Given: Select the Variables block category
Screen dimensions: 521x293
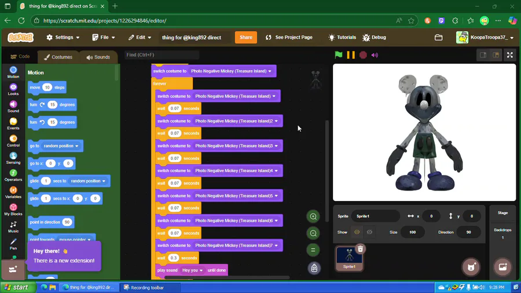Looking at the screenshot, I should click(x=13, y=193).
